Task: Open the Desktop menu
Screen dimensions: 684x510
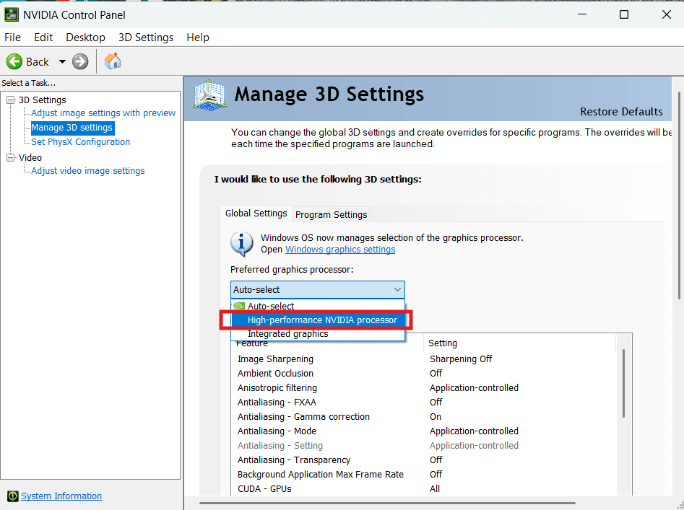Action: click(85, 38)
